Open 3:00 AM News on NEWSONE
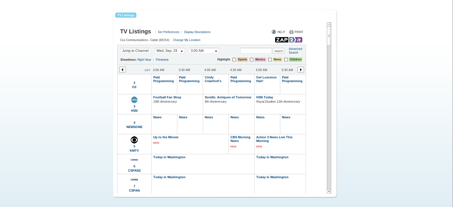Viewport: 453px width, 207px height. (x=157, y=117)
